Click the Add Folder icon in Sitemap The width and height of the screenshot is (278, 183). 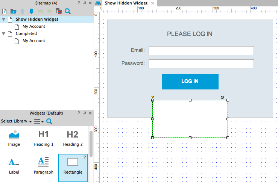click(x=13, y=11)
